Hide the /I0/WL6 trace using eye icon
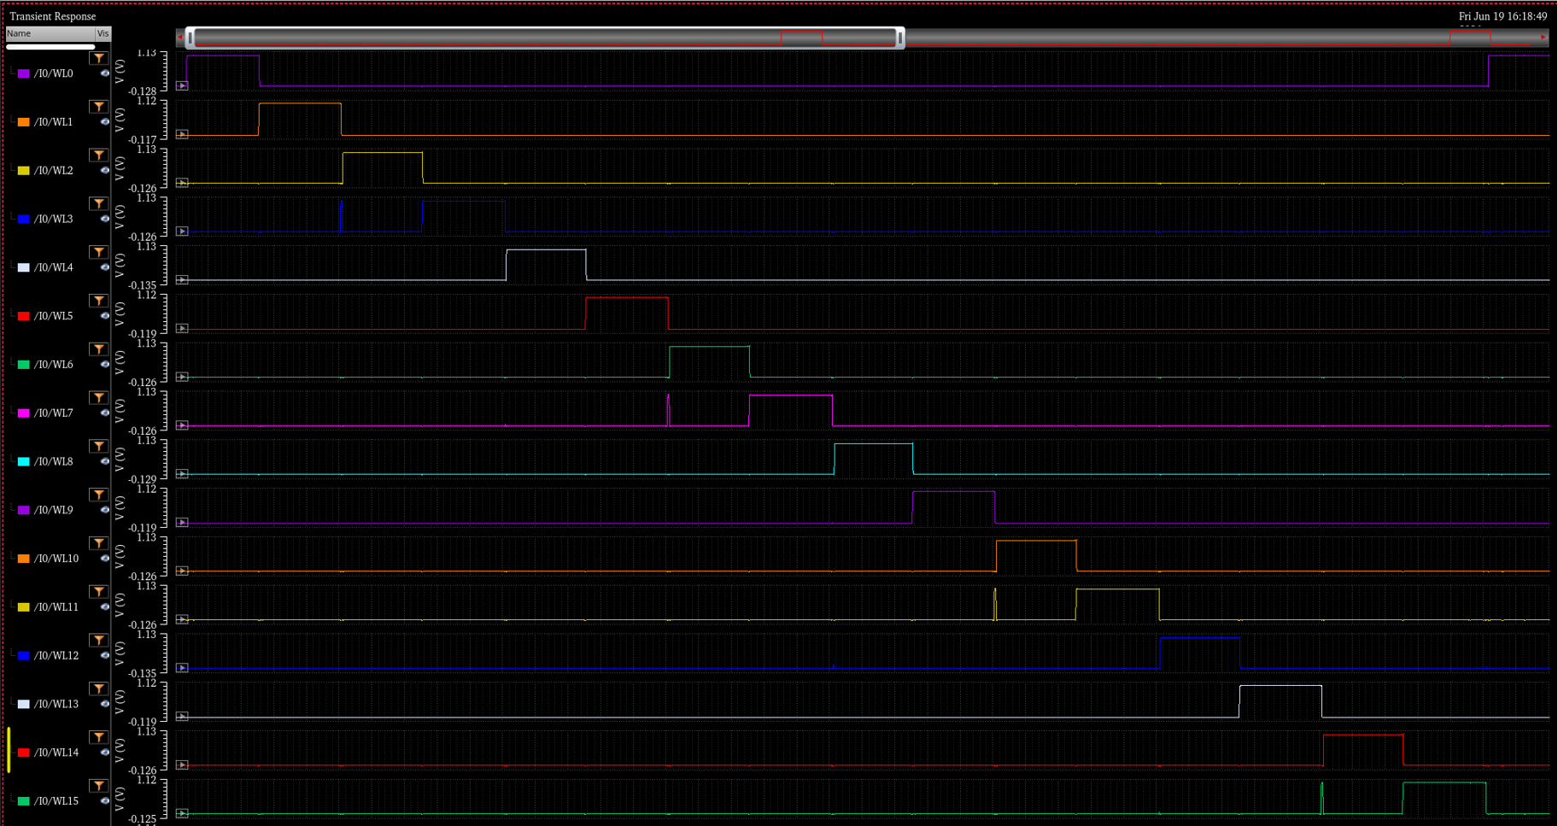Image resolution: width=1558 pixels, height=826 pixels. pyautogui.click(x=104, y=365)
